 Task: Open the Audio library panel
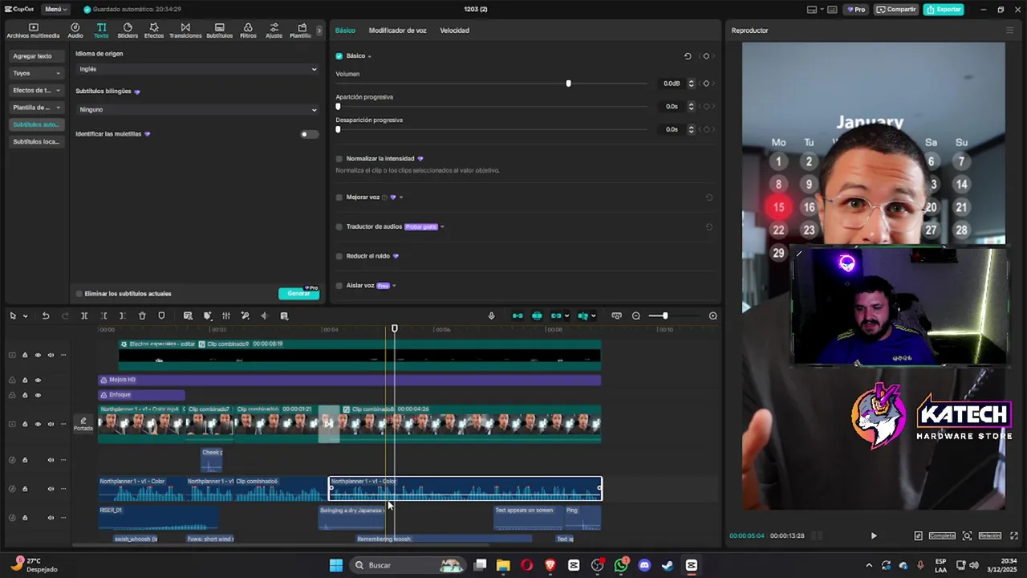[75, 31]
